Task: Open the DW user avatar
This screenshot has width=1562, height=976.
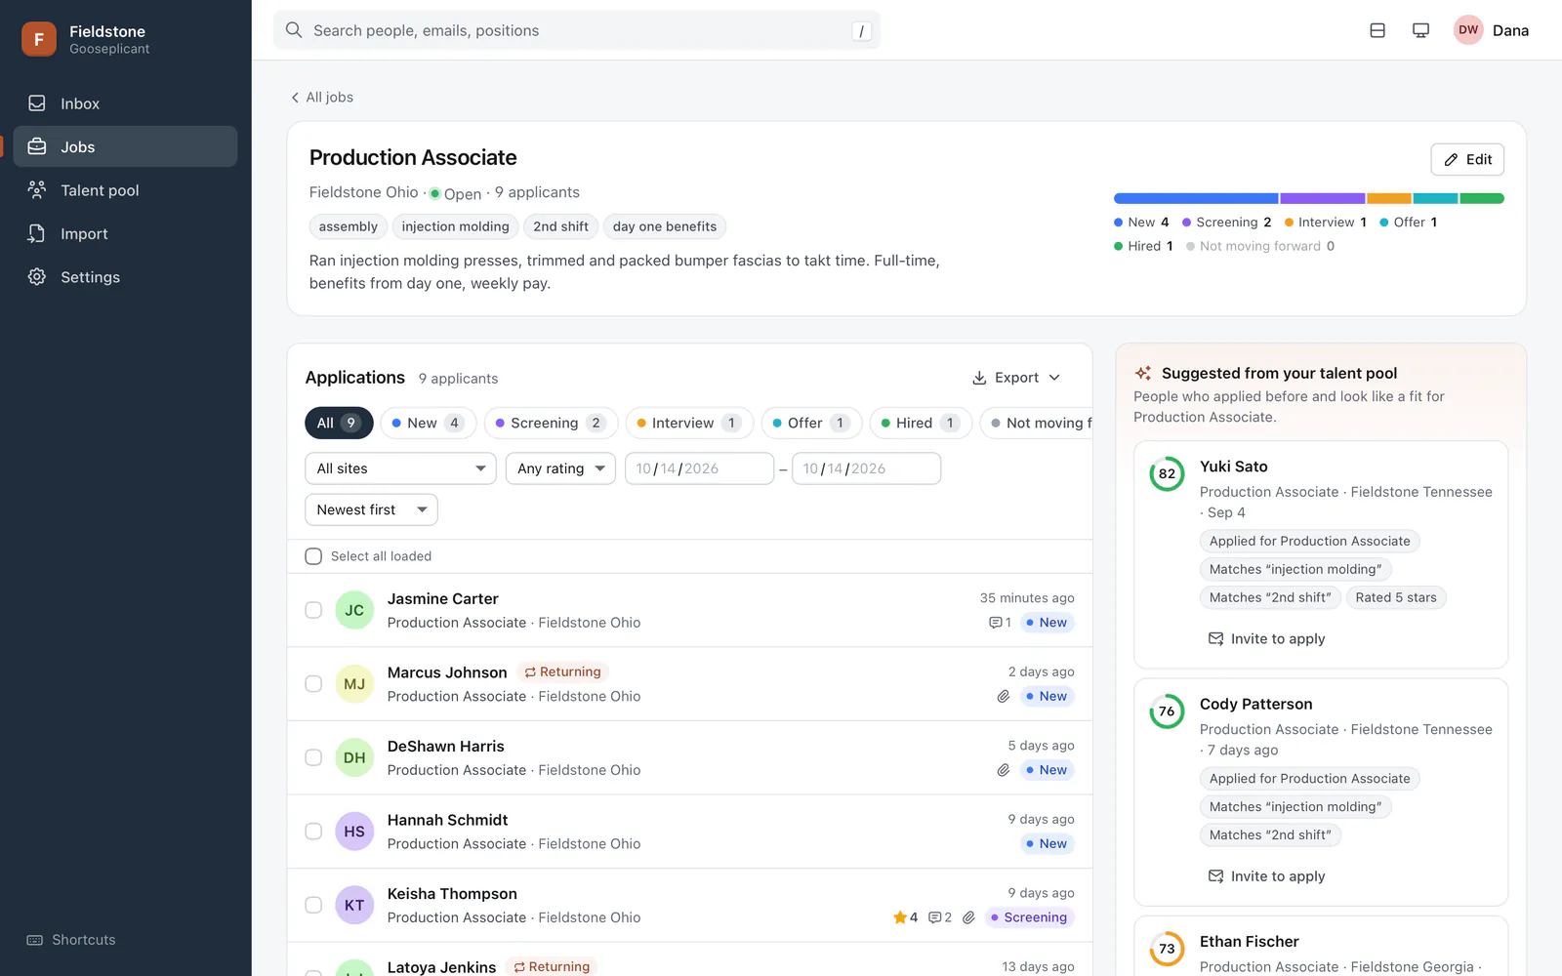Action: coord(1468,30)
